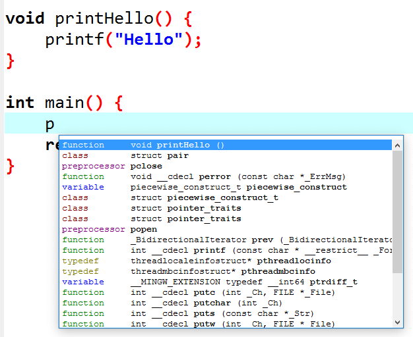Select the void printHello () suggestion
Image resolution: width=413 pixels, height=337 pixels.
pyautogui.click(x=226, y=145)
